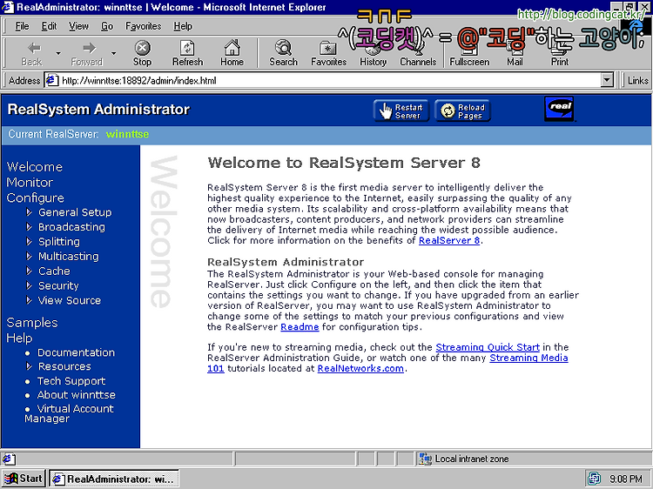653x489 pixels.
Task: Expand View Source in sidebar
Action: pyautogui.click(x=29, y=300)
